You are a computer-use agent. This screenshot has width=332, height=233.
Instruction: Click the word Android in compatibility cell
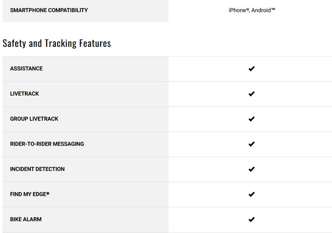pos(262,10)
